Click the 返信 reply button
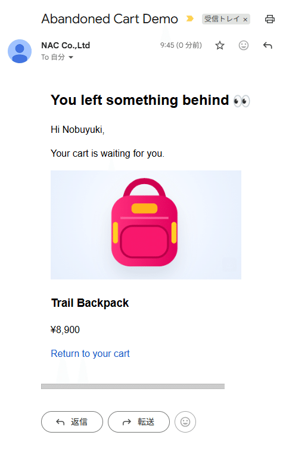Screen dimensions: 286x457 point(72,422)
